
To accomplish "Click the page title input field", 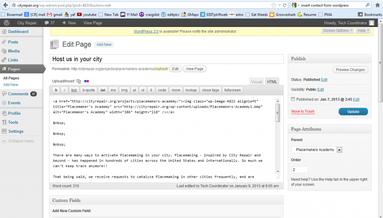I will pos(166,59).
